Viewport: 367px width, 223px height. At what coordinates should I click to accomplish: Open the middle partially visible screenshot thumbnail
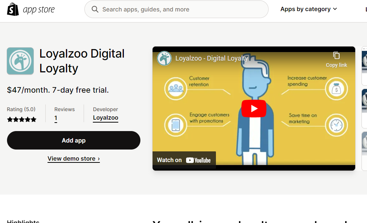tap(364, 109)
